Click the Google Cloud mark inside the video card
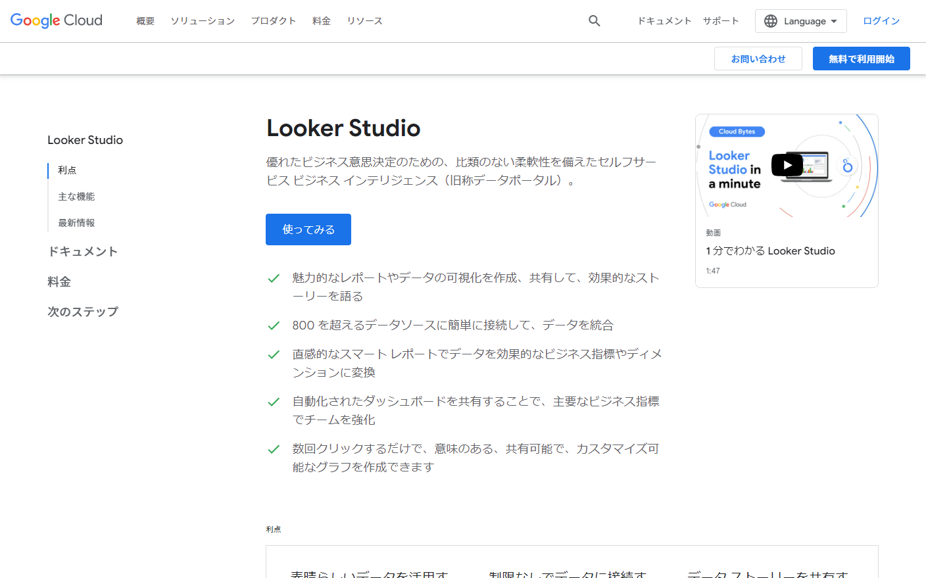 (x=726, y=204)
